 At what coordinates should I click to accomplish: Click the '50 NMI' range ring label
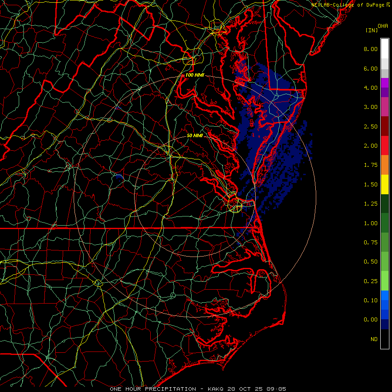[195, 135]
